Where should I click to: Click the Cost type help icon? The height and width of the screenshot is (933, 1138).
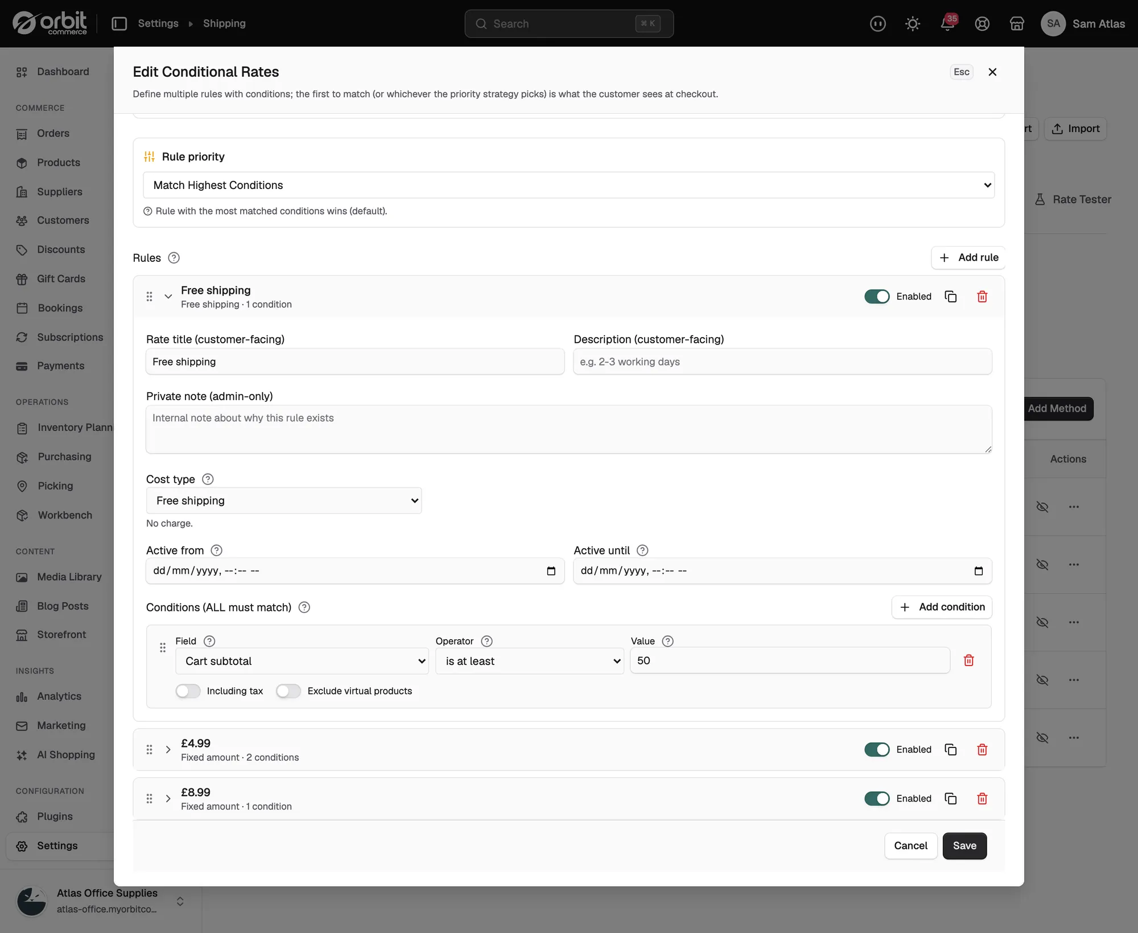click(x=208, y=479)
